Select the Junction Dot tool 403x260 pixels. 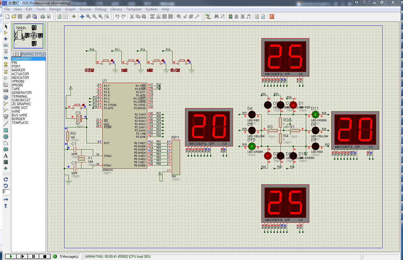(6, 39)
